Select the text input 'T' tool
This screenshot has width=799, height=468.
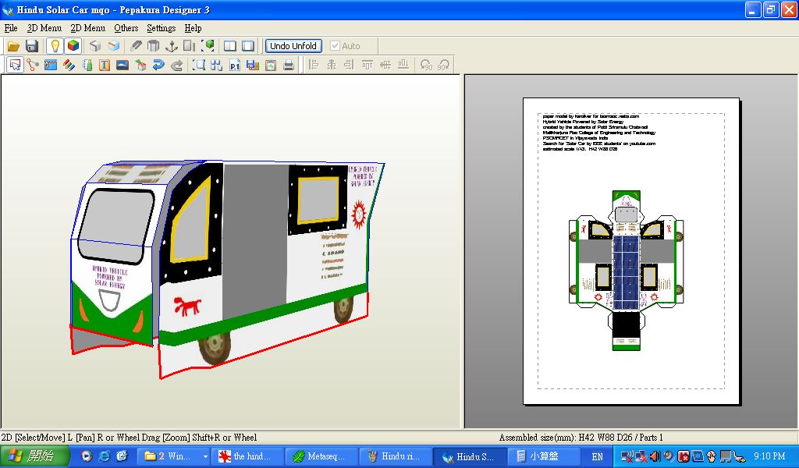pyautogui.click(x=104, y=66)
